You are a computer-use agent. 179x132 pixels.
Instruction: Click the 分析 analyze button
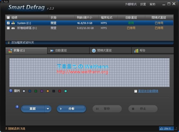click(x=71, y=109)
